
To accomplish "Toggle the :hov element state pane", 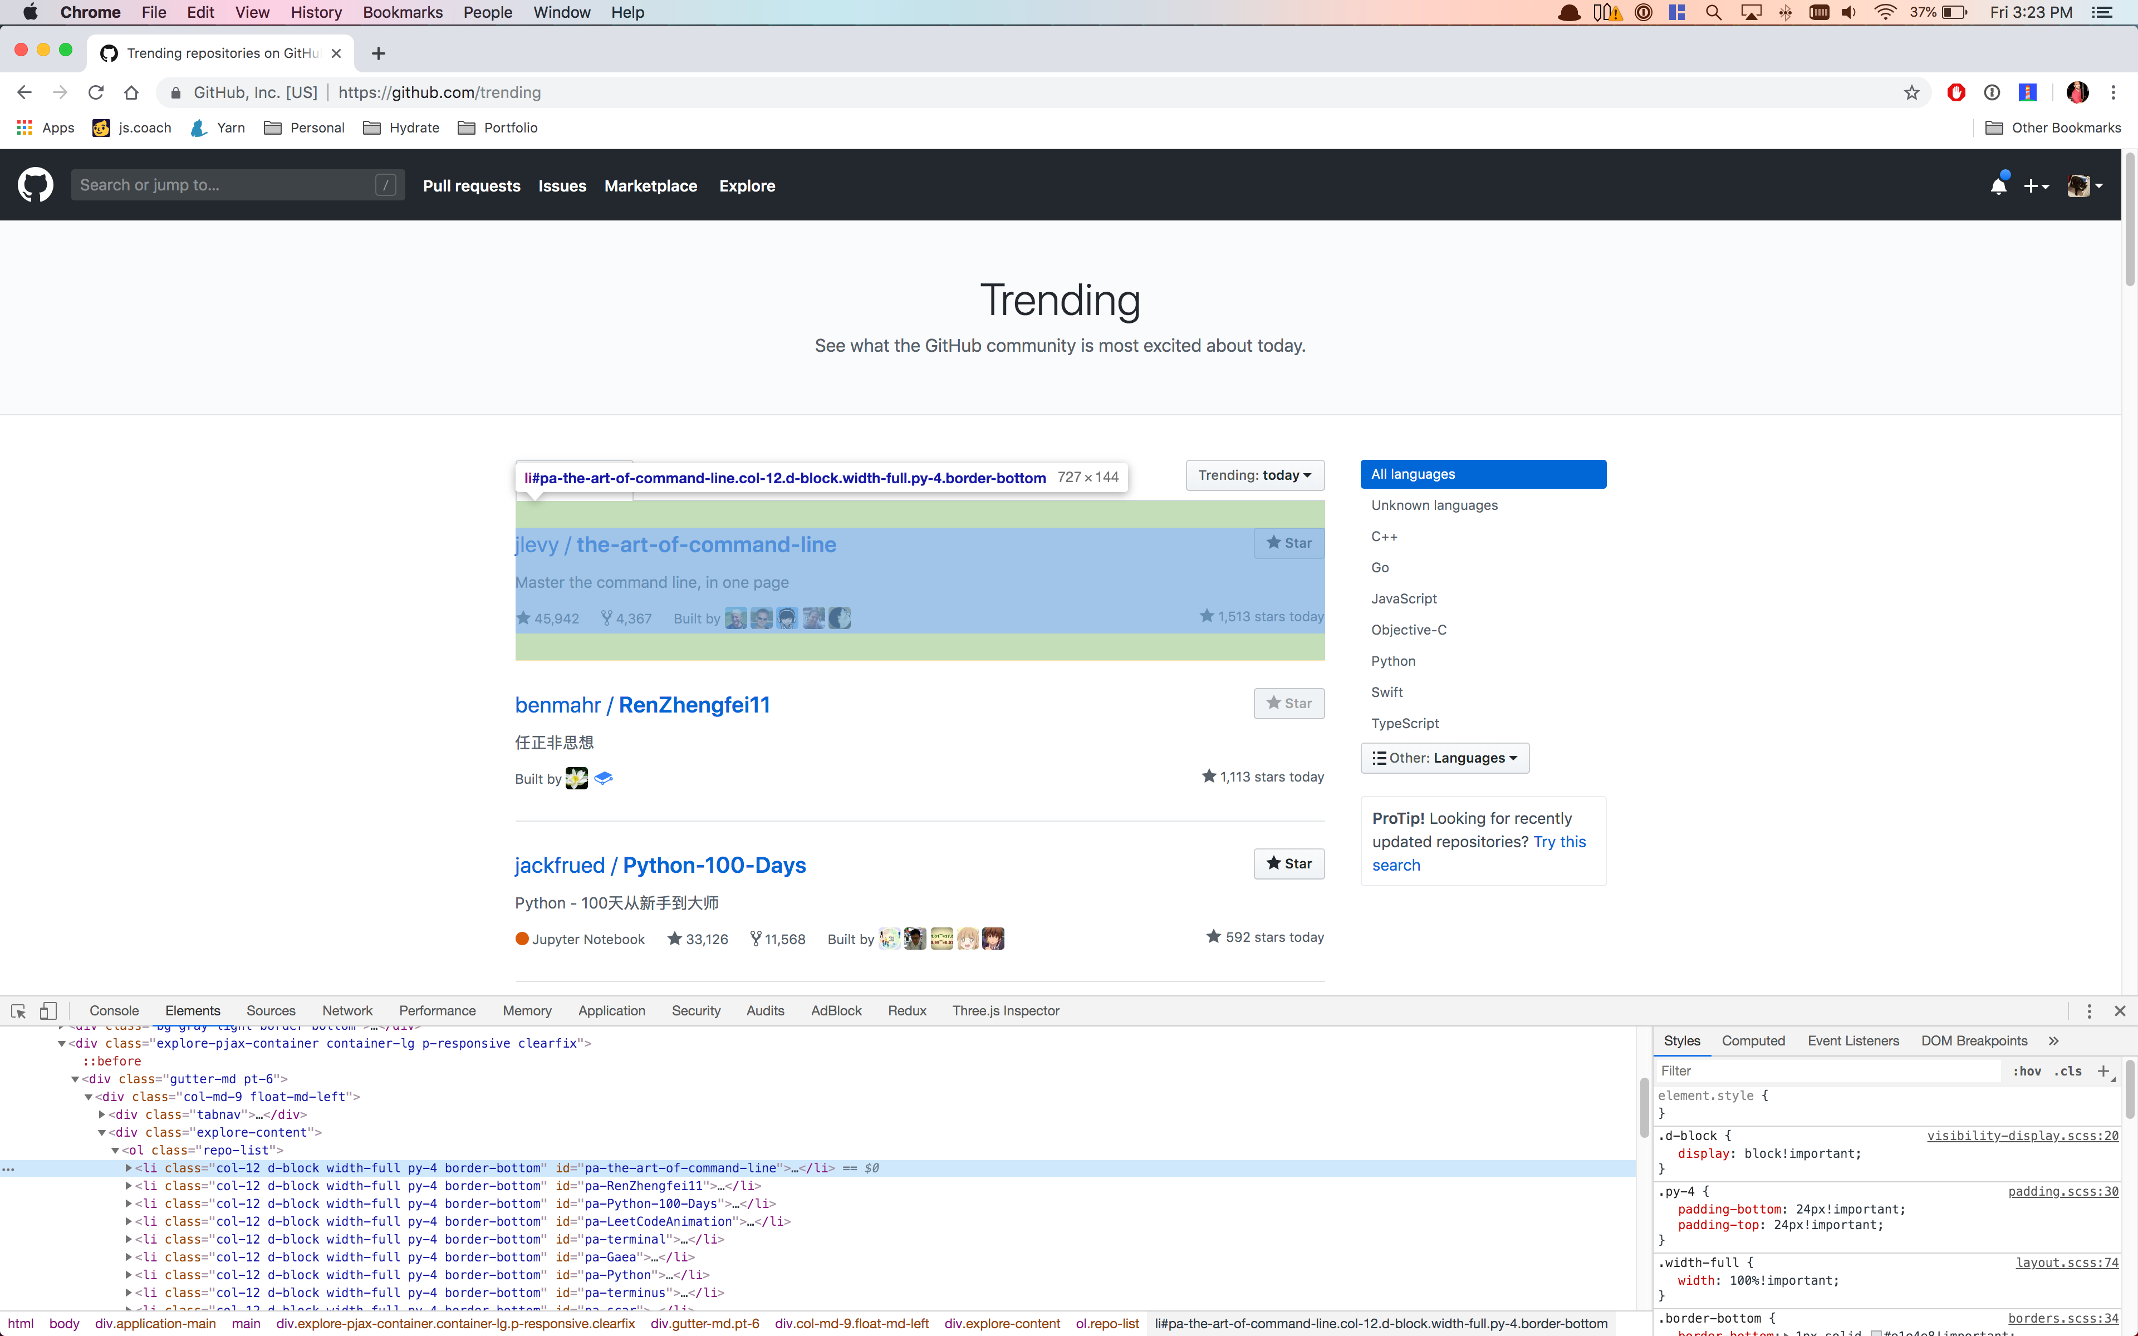I will click(2028, 1071).
